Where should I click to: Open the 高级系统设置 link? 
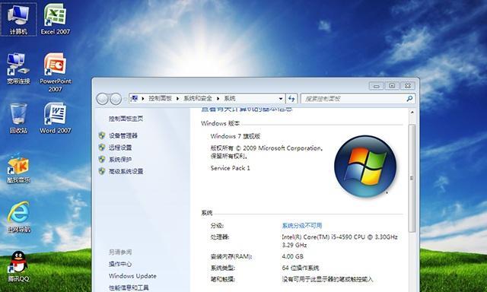(126, 171)
